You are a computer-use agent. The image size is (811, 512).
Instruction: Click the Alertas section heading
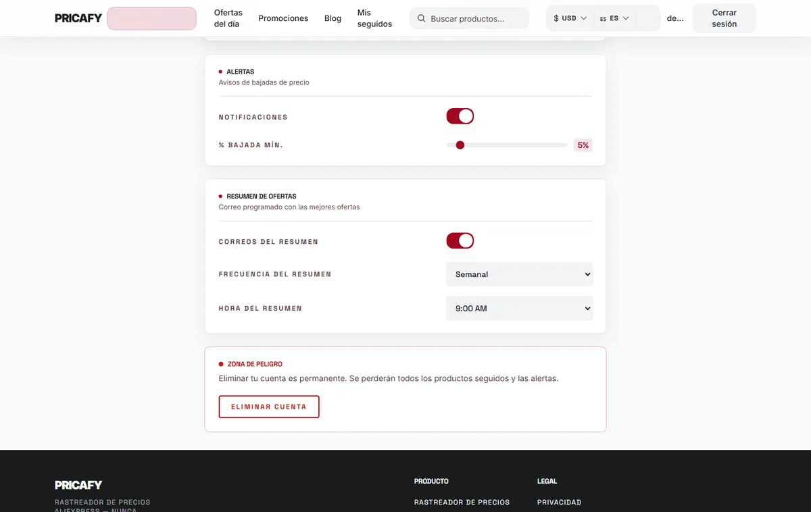241,72
